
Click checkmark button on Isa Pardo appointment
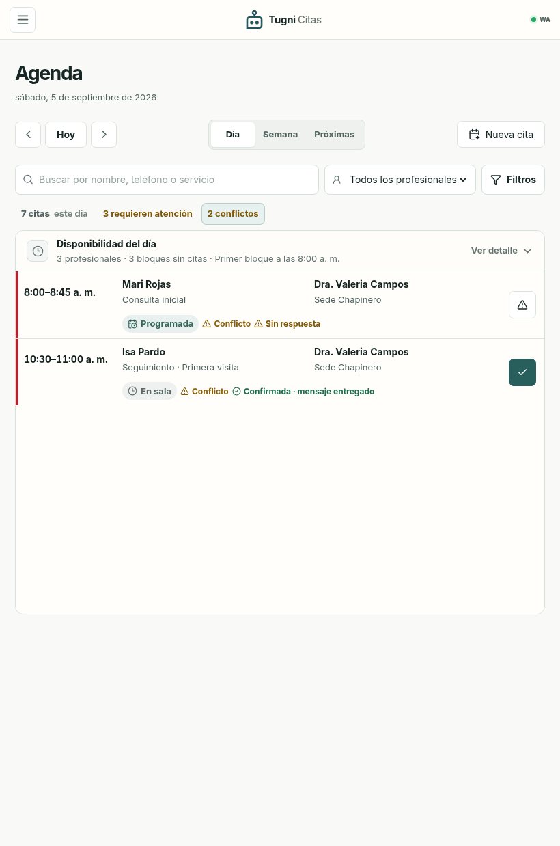[522, 372]
